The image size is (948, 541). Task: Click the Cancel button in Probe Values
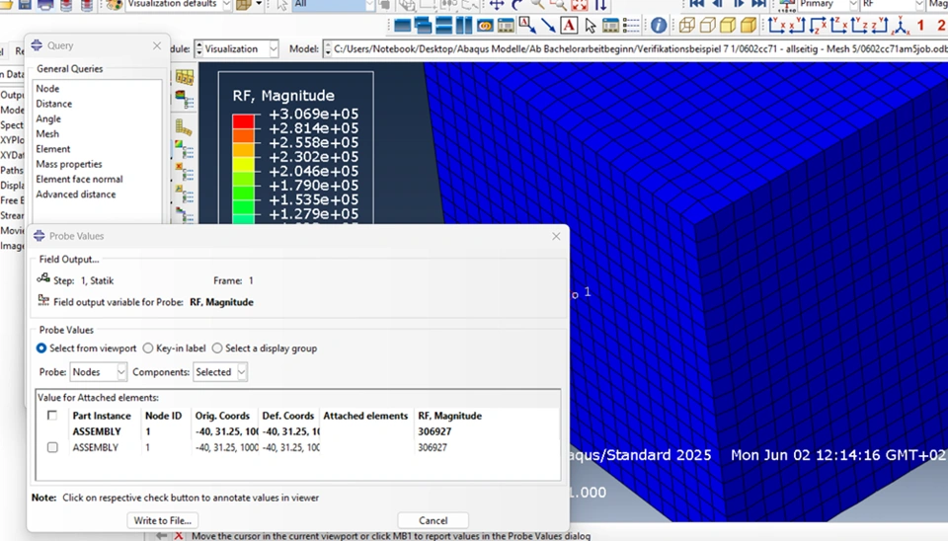(433, 520)
